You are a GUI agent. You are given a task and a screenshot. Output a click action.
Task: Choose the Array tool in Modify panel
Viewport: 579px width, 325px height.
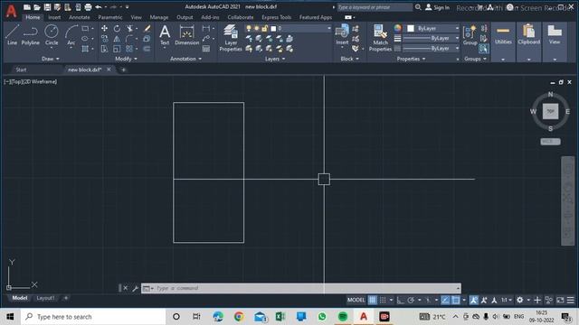click(x=129, y=49)
